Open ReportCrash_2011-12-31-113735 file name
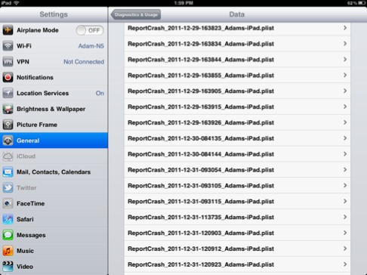367x275 pixels. 201,217
